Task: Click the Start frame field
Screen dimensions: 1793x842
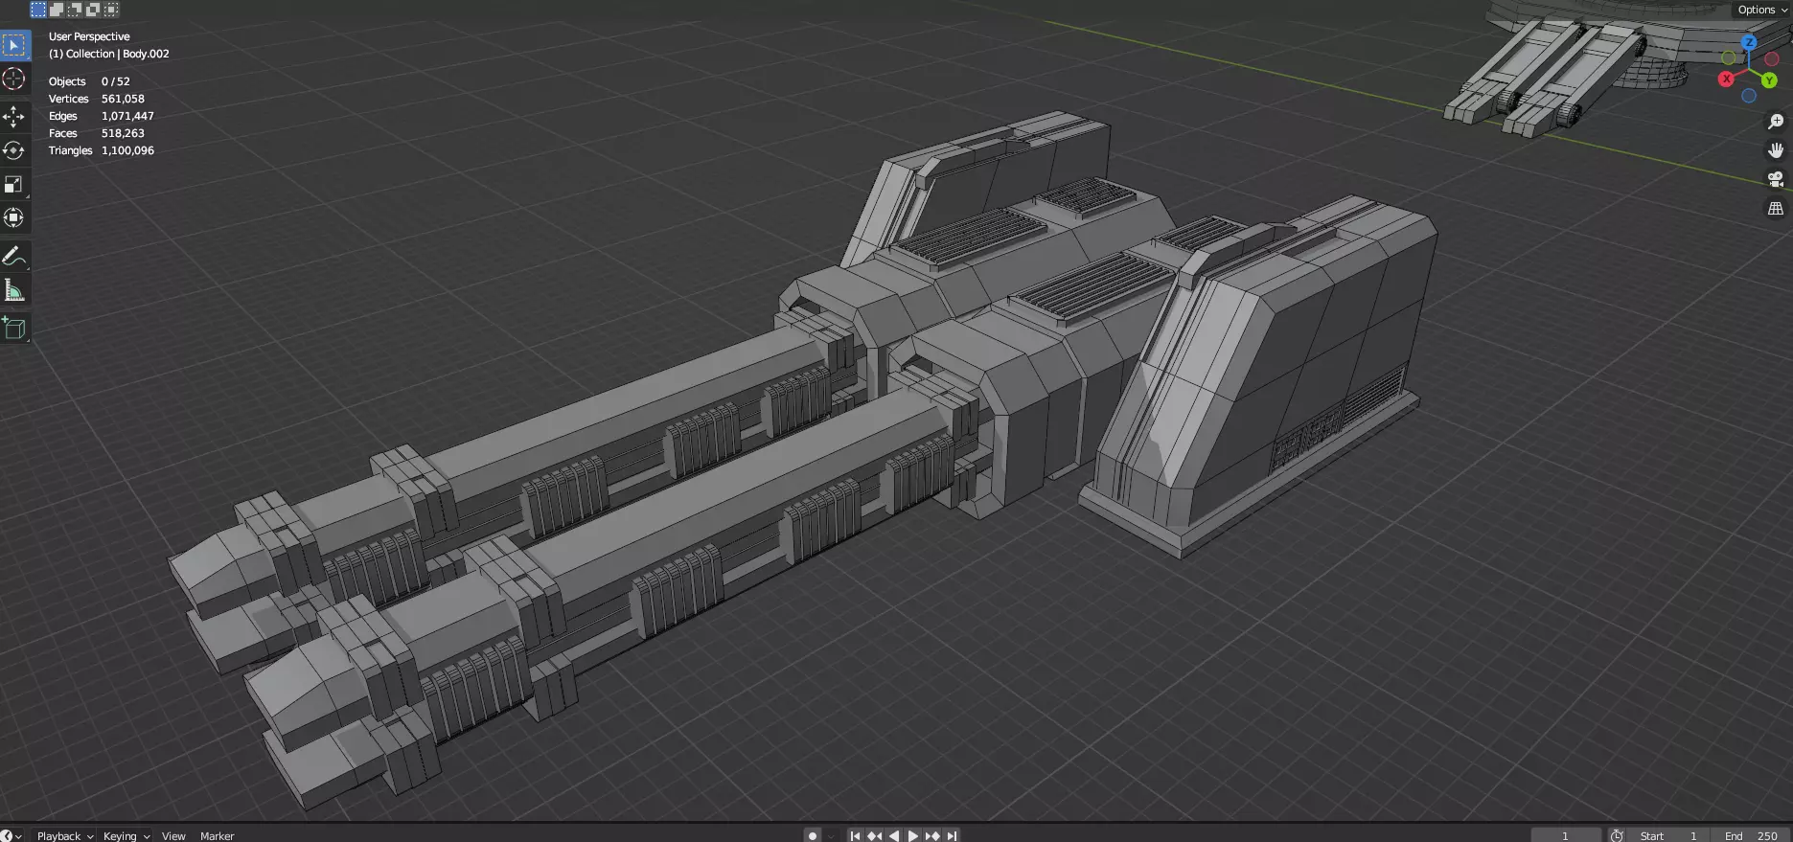Action: click(1669, 835)
